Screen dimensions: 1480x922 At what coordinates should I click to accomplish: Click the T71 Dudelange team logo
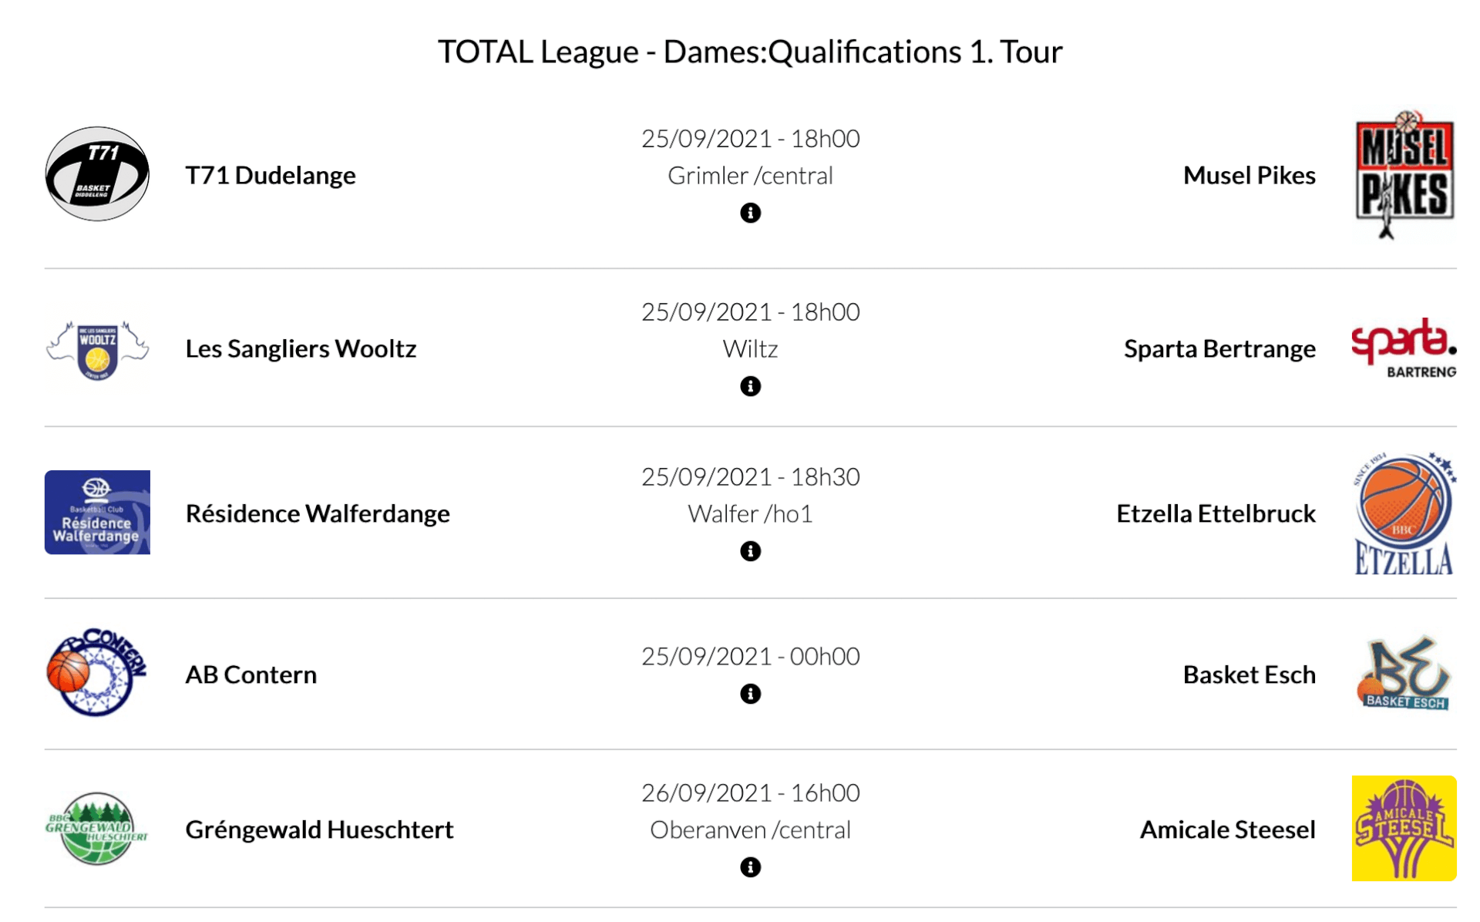pos(97,174)
